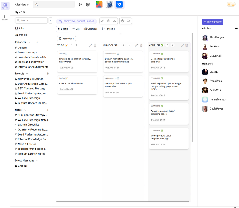Click the Invite people button
This screenshot has width=239, height=208.
[x=213, y=22]
